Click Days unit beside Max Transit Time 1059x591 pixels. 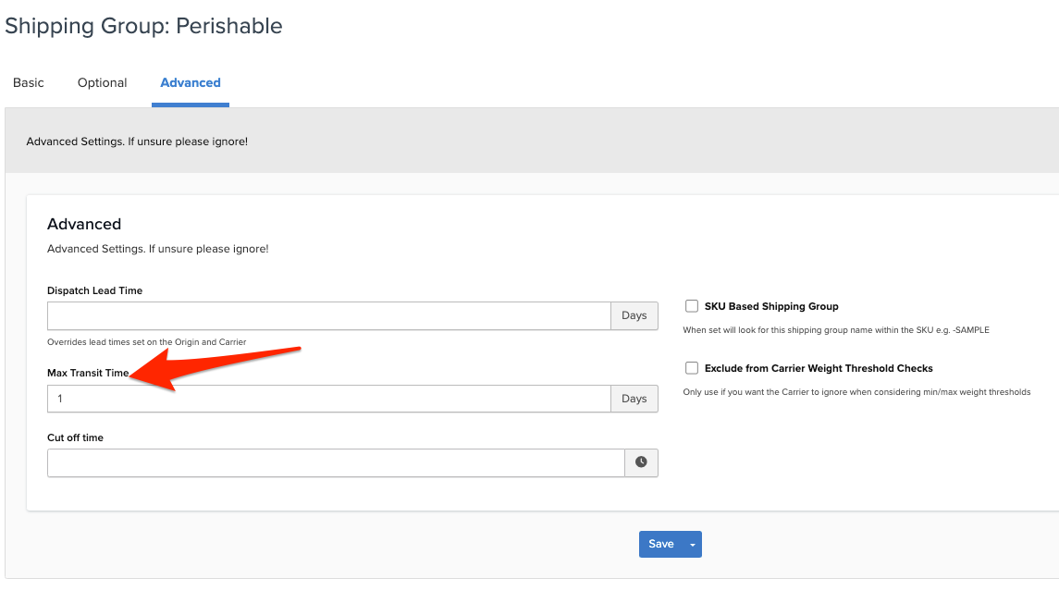pyautogui.click(x=634, y=399)
